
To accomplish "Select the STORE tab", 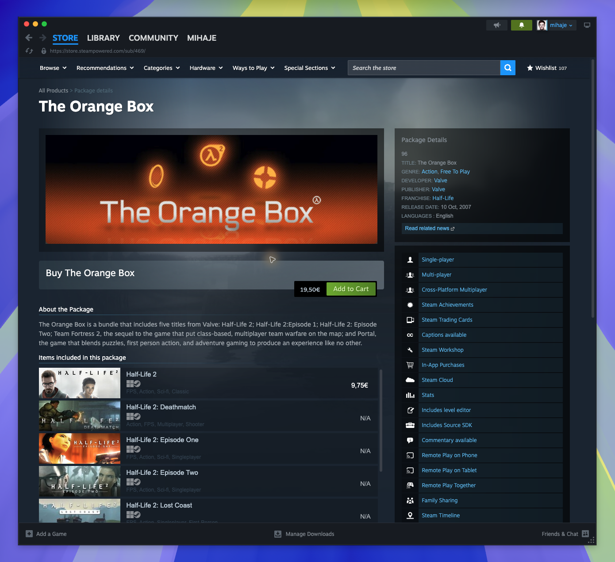I will click(65, 38).
